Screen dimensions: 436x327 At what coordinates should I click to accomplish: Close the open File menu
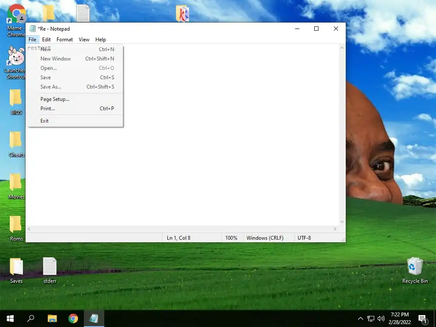coord(32,40)
